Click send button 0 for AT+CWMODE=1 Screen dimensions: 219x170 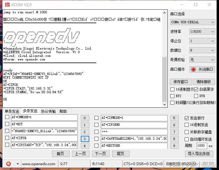(x=85, y=118)
